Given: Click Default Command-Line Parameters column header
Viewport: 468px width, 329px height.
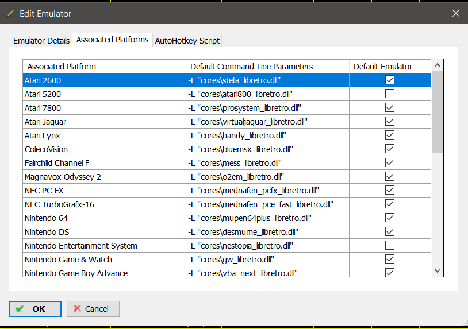Looking at the screenshot, I should (267, 67).
